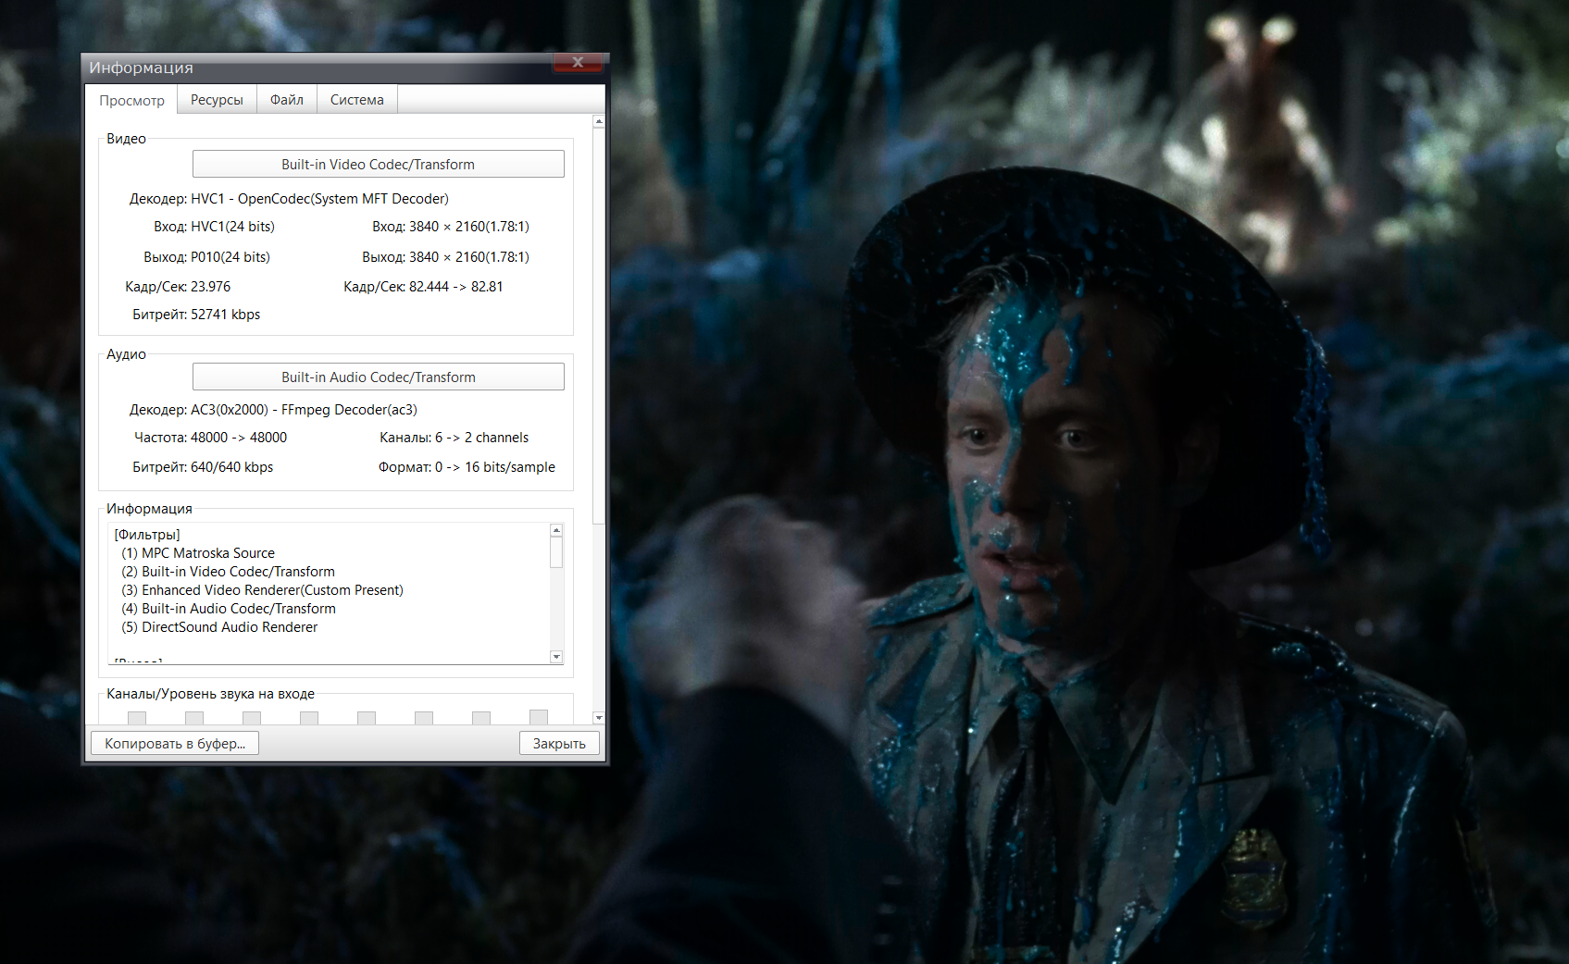This screenshot has width=1569, height=964.
Task: Click the main panel vertical scrollbar thumb
Action: tap(599, 326)
